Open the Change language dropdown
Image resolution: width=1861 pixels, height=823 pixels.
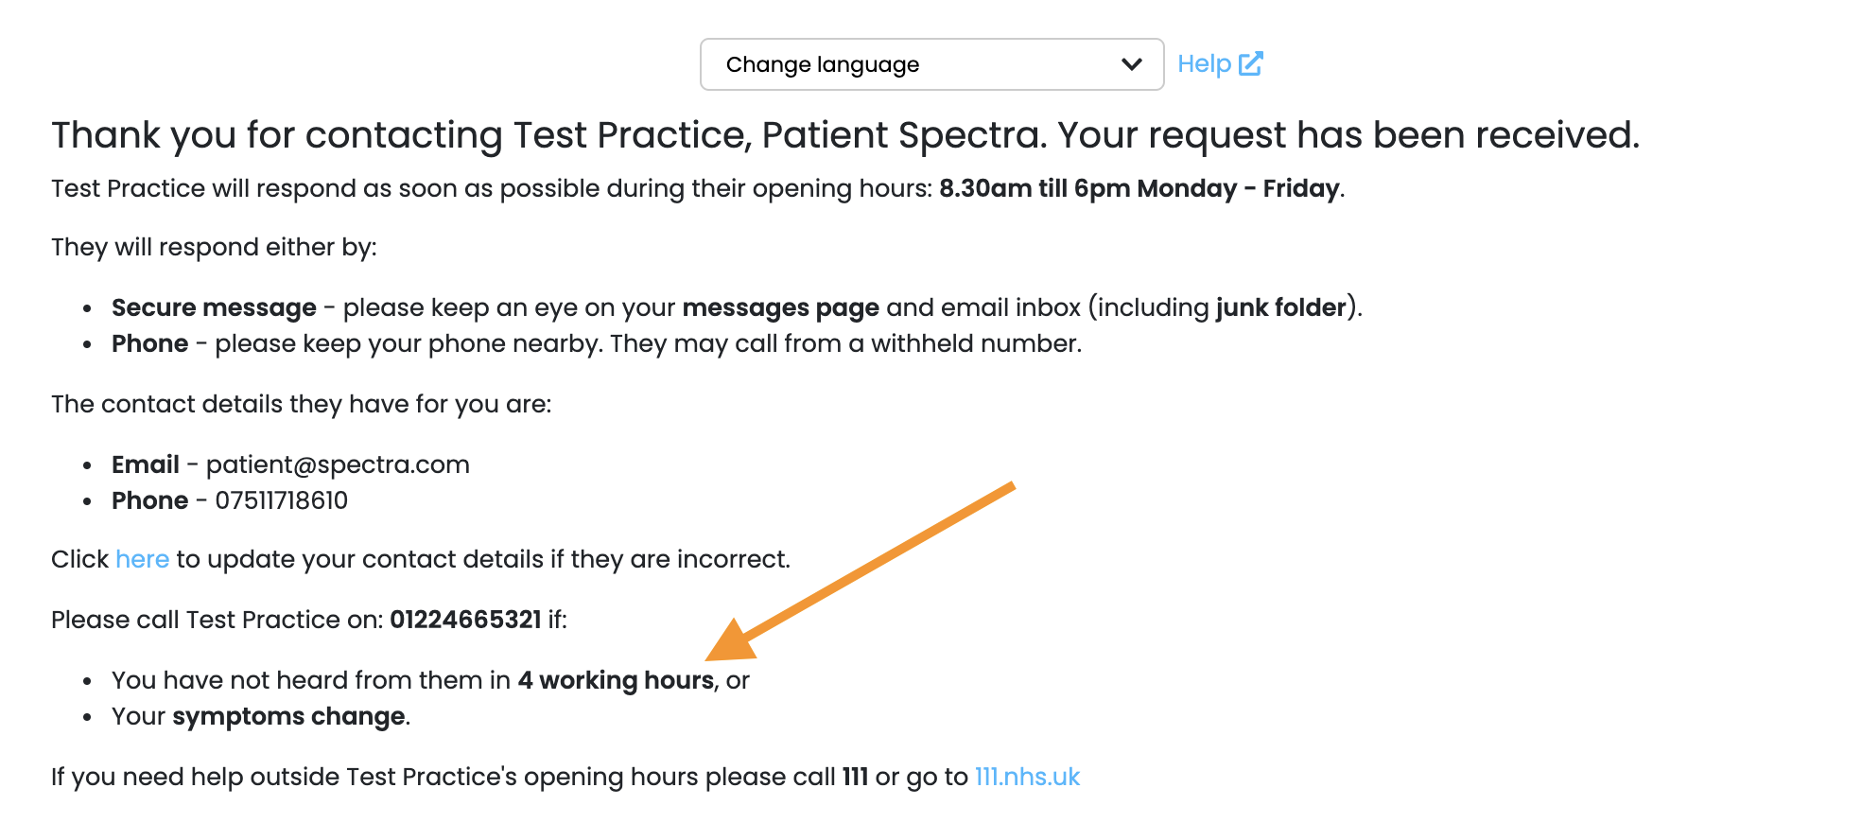pyautogui.click(x=931, y=64)
